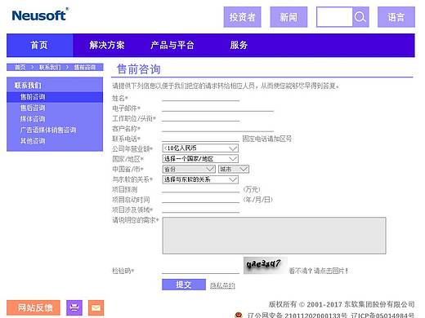Click the captcha image to refresh
This screenshot has height=318, width=425.
click(265, 265)
